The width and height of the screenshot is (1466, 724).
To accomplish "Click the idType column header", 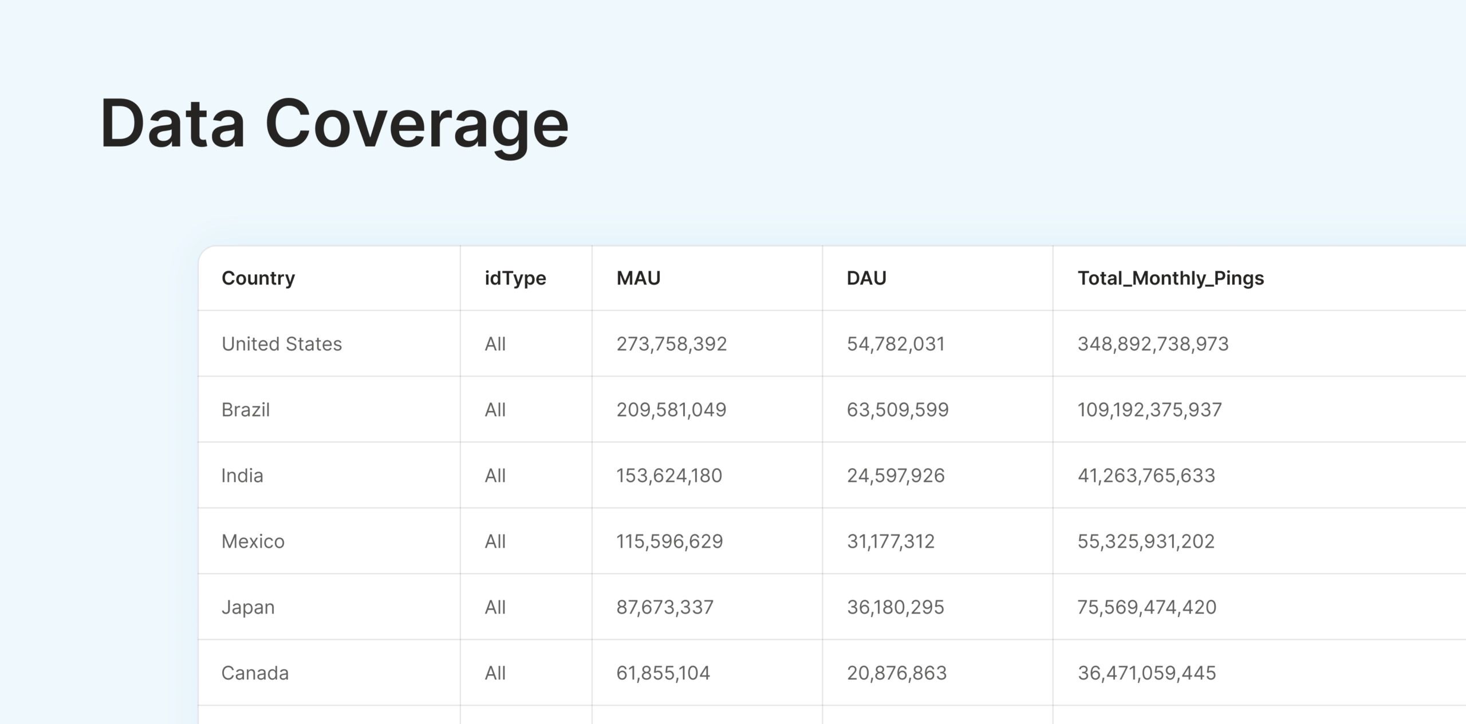I will pos(515,278).
